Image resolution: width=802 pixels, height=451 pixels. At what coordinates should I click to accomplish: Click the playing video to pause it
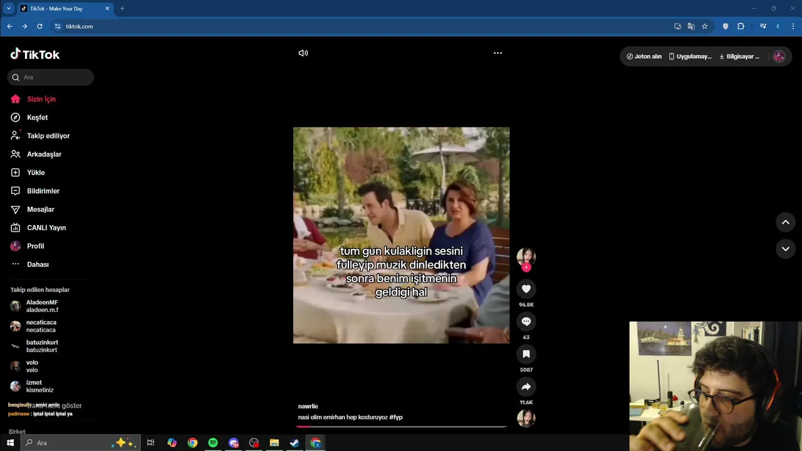tap(401, 236)
